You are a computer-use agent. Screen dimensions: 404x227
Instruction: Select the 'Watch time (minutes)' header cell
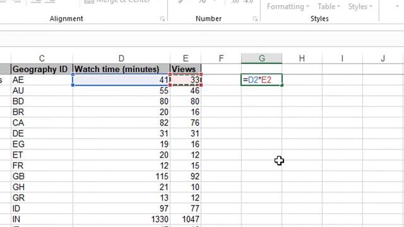point(121,69)
